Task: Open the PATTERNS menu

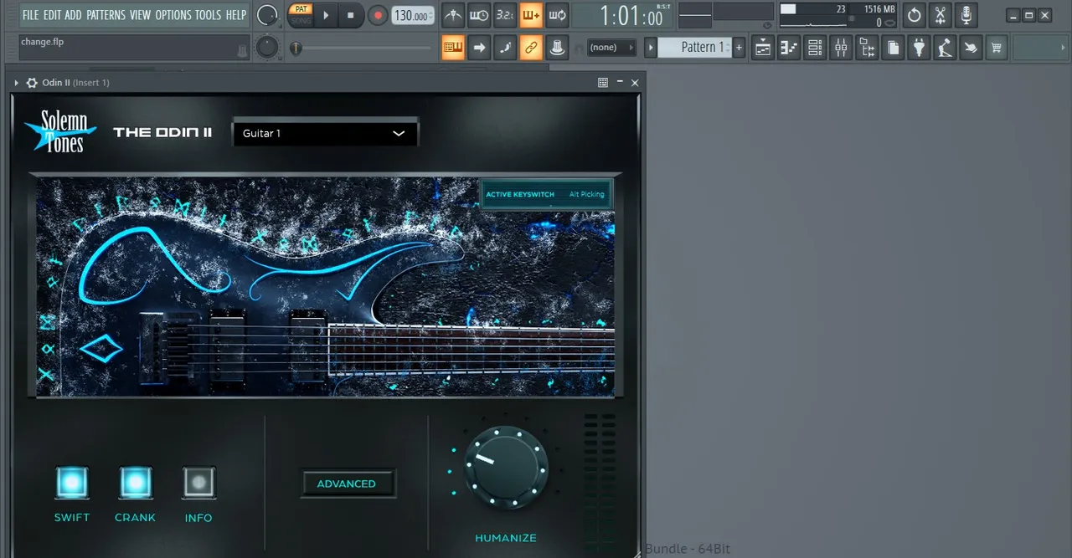Action: point(106,15)
